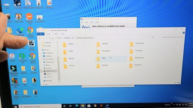Open the quick access toolbar dropdown arrow
Image resolution: width=193 pixels, height=108 pixels.
click(48, 30)
